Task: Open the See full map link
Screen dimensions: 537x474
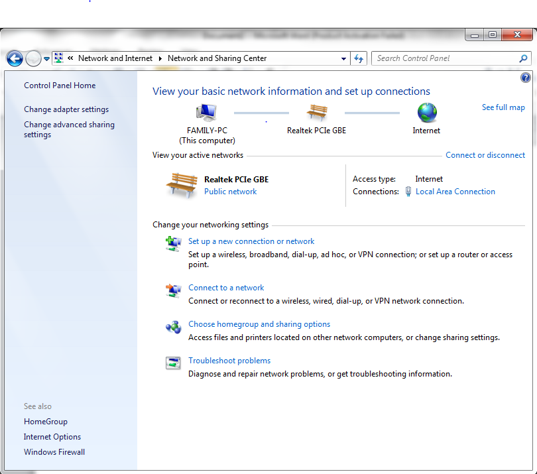Action: pyautogui.click(x=503, y=107)
